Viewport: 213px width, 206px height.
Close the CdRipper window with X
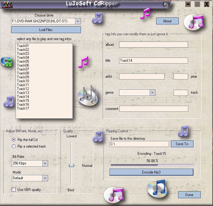point(206,4)
